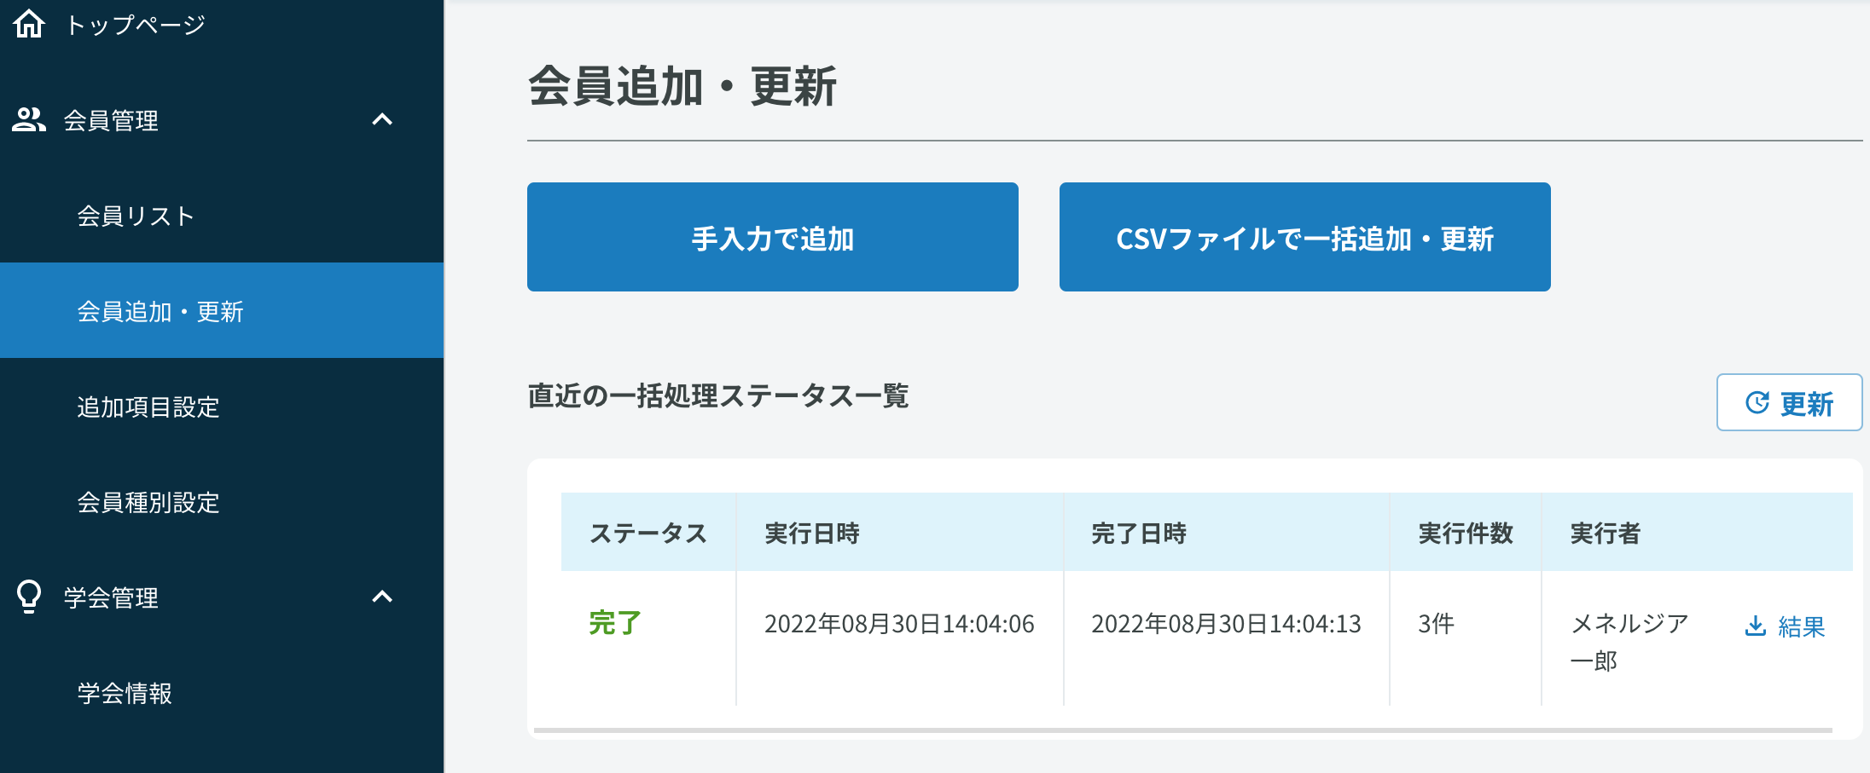This screenshot has height=773, width=1870.
Task: Click the 実行日時 column header
Action: (811, 534)
